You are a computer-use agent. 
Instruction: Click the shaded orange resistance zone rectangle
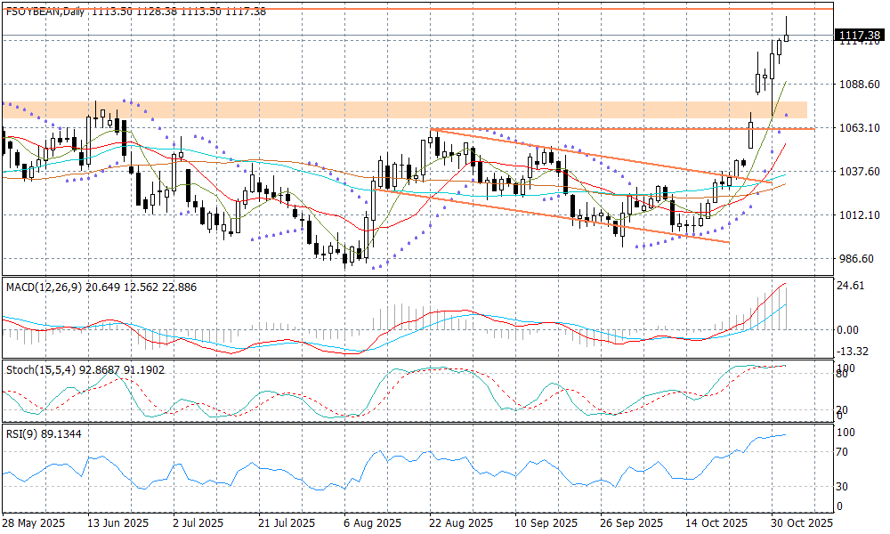pos(400,109)
